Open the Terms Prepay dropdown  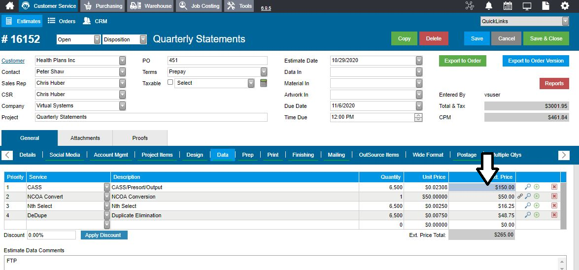coord(264,72)
